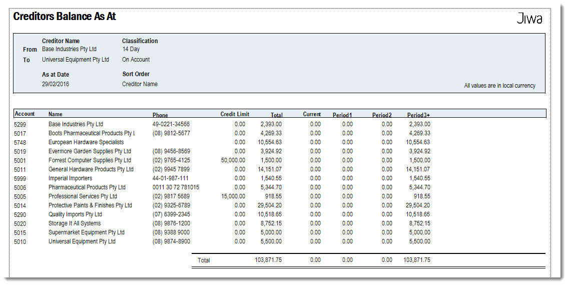Image resolution: width=568 pixels, height=285 pixels.
Task: Click phone number (08) 9812-5677
Action: [171, 133]
